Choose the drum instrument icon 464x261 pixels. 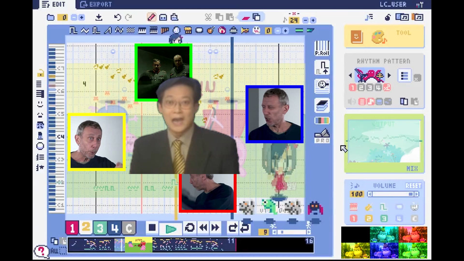coord(188,30)
